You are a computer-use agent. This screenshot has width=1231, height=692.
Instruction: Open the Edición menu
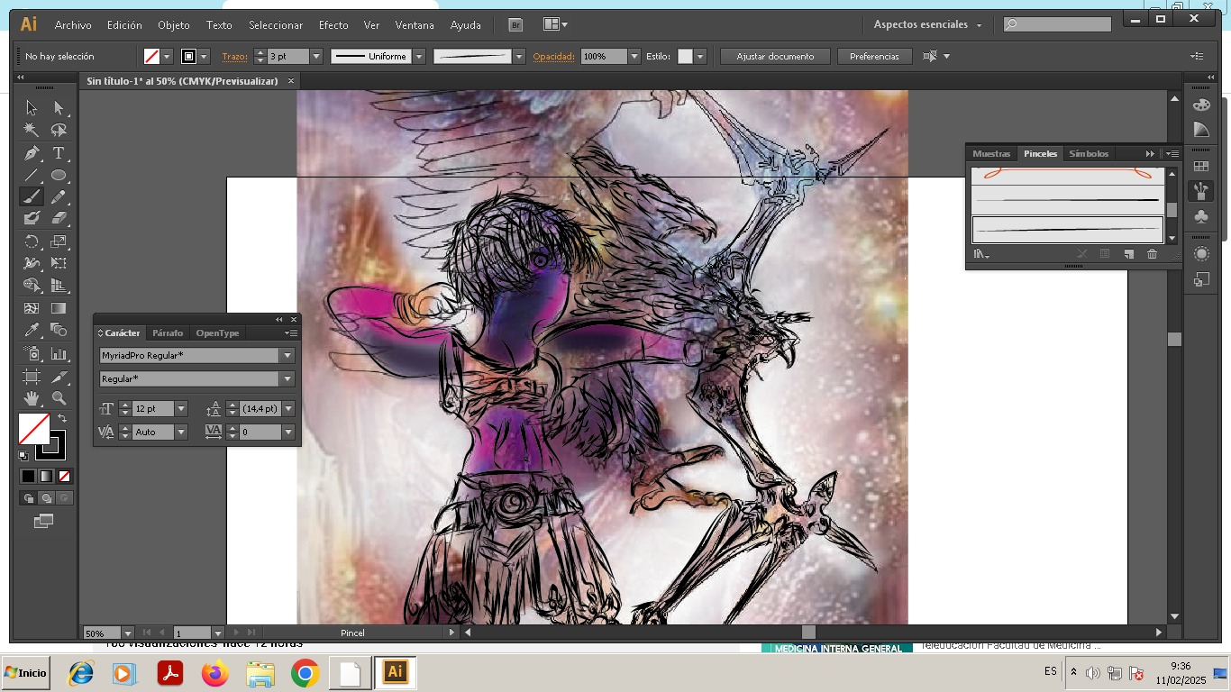(x=124, y=25)
